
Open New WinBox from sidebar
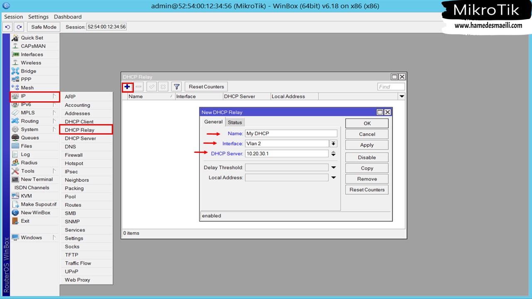[x=35, y=212]
